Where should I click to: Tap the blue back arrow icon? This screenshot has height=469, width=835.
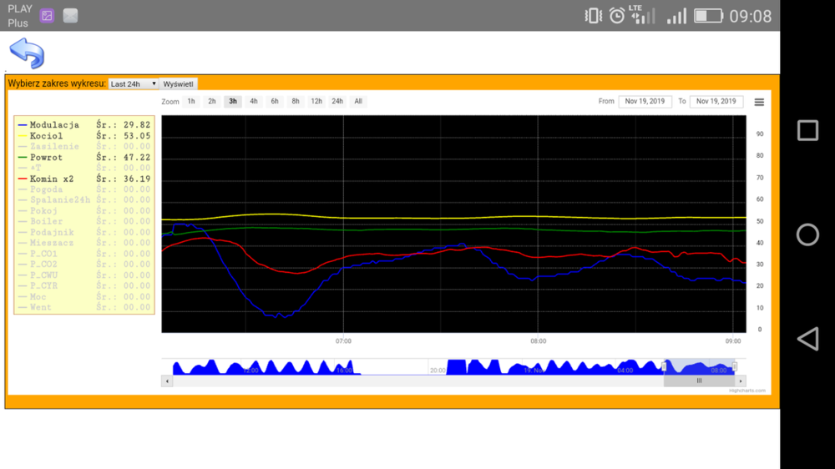(x=27, y=53)
